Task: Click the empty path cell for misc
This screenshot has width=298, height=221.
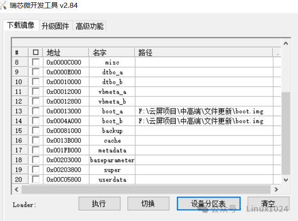Action: 204,62
